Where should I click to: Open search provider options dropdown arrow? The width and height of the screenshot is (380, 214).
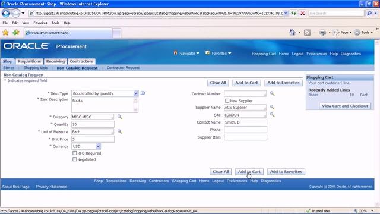(x=375, y=13)
